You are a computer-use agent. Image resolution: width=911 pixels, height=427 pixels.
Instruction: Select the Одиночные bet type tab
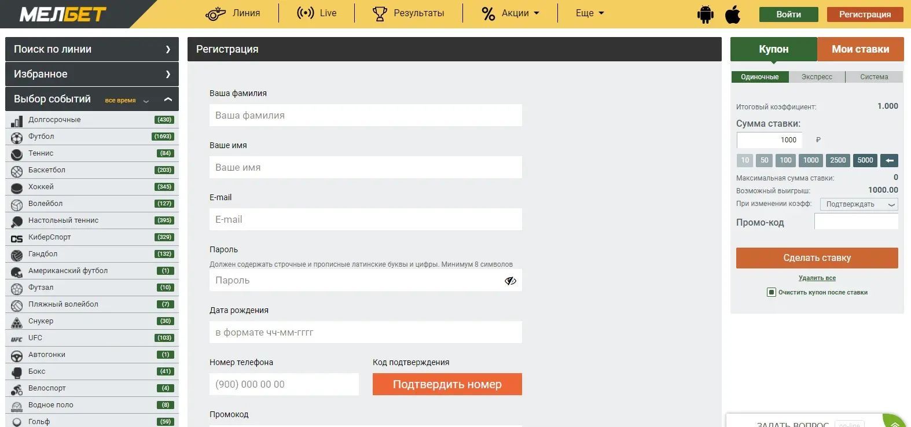point(759,77)
